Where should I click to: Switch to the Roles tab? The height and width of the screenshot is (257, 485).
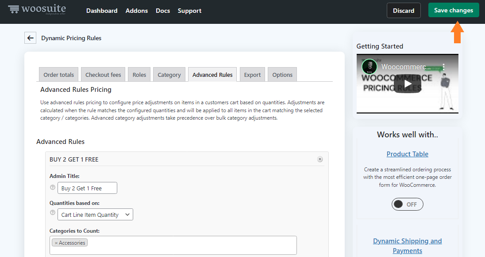[139, 75]
